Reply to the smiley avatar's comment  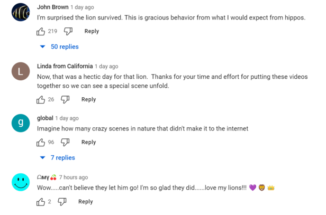(85, 202)
